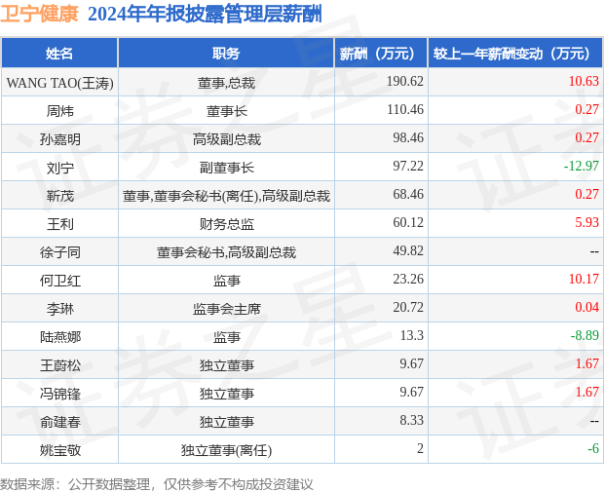Click the salary value 97.22
The height and width of the screenshot is (493, 604).
pyautogui.click(x=408, y=166)
